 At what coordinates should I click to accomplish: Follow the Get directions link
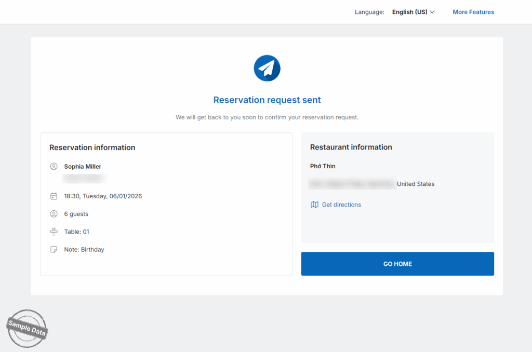pyautogui.click(x=341, y=205)
